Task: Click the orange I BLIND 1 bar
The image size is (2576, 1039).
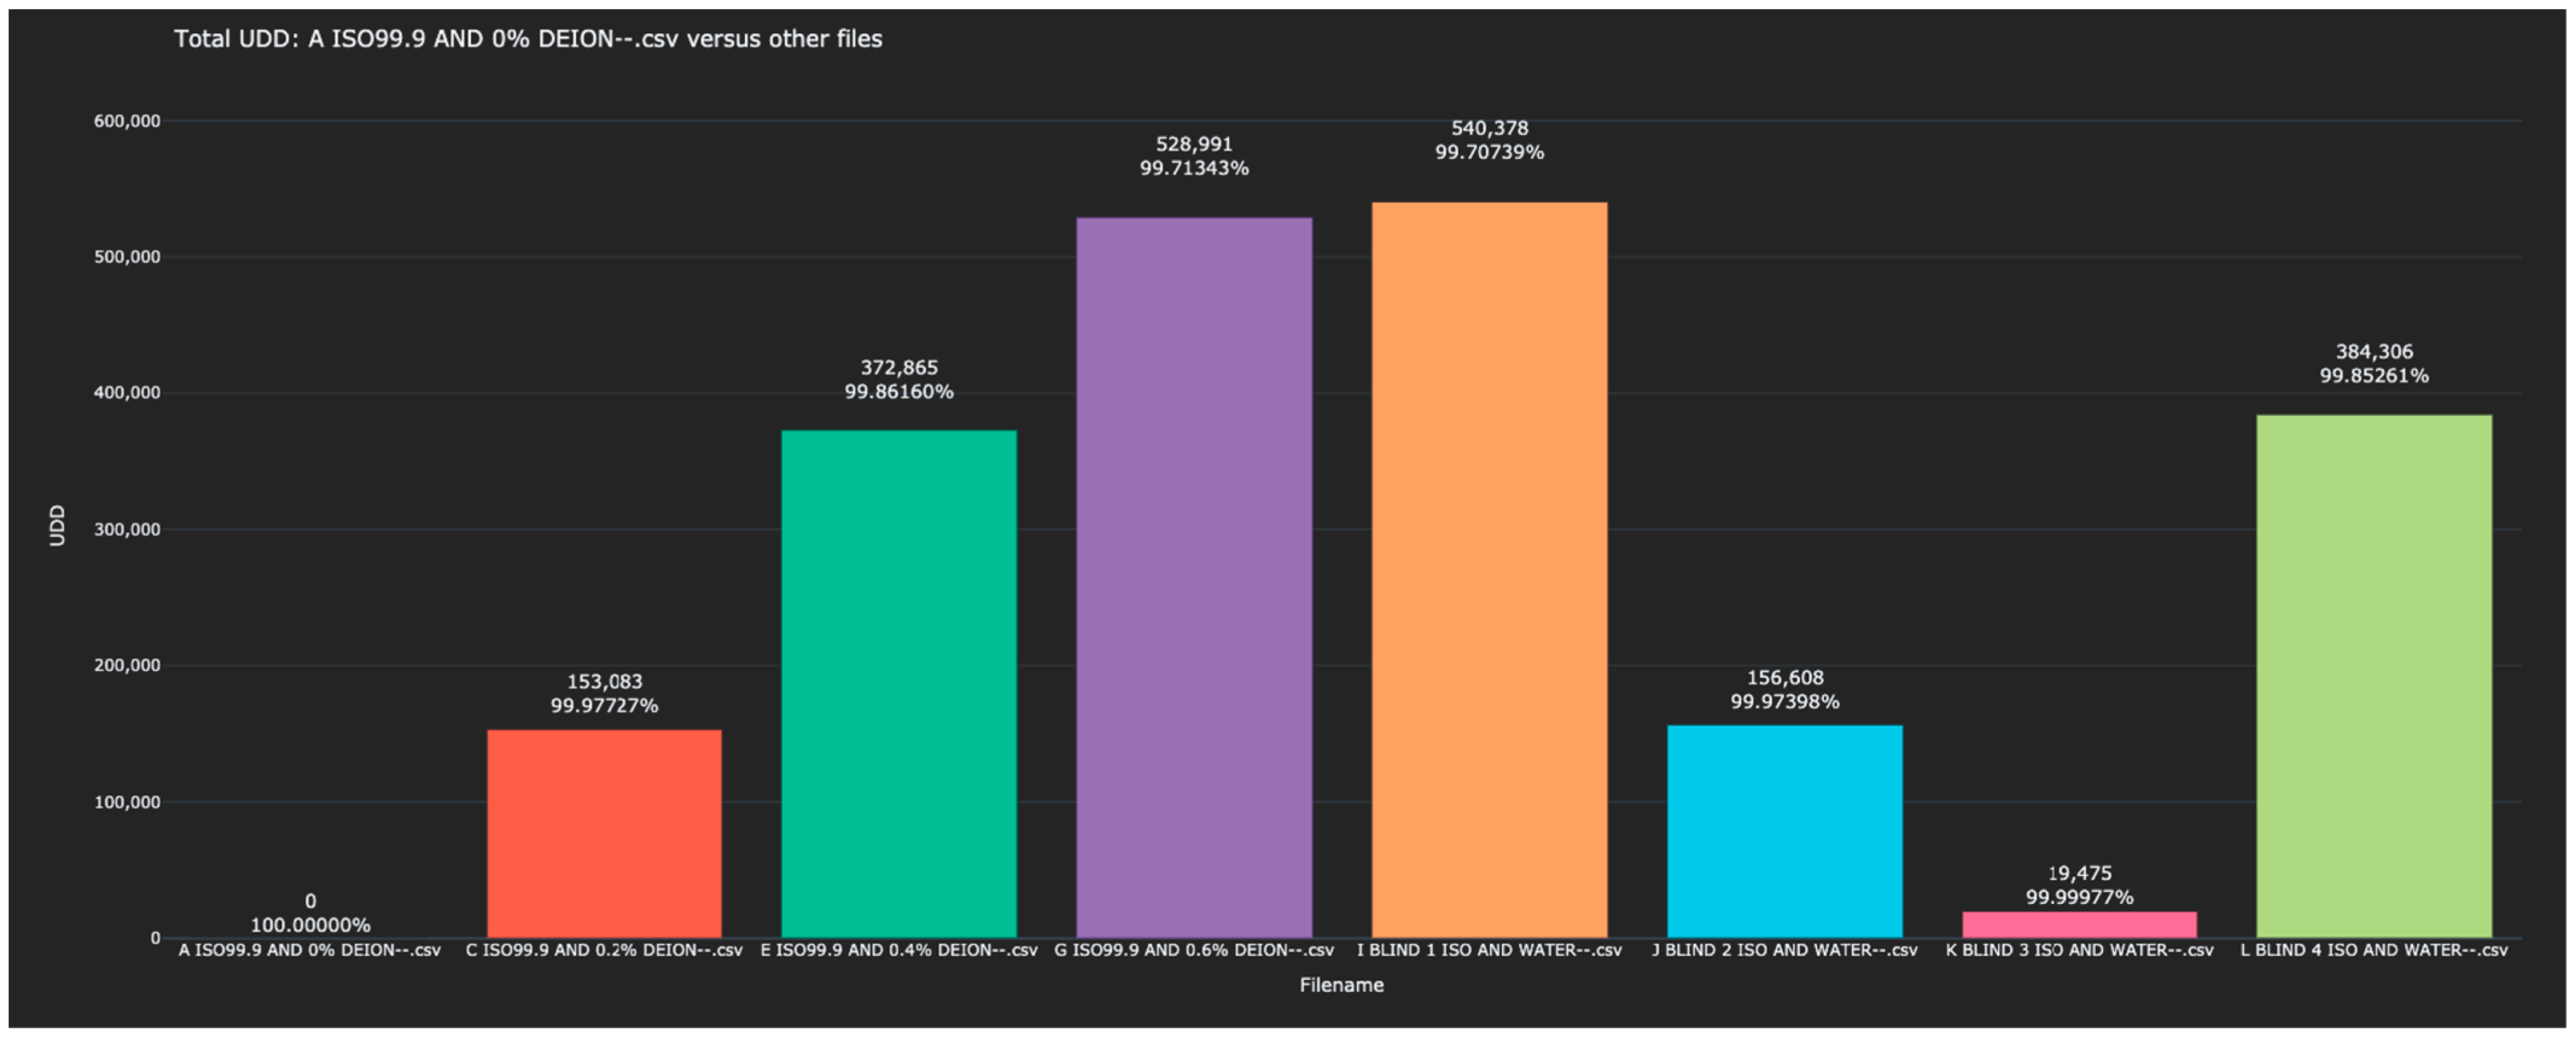Action: click(1489, 569)
